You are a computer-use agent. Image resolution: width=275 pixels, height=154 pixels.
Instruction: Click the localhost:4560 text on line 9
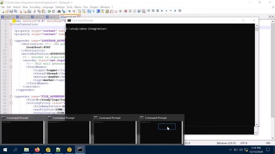coord(38,47)
